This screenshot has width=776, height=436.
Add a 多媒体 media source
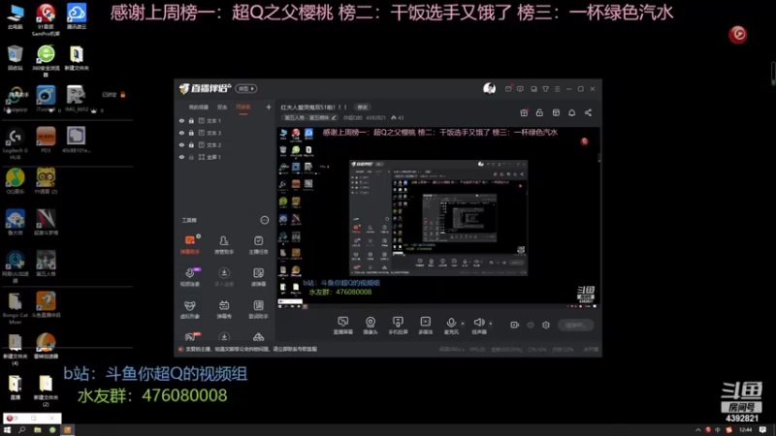(x=425, y=326)
